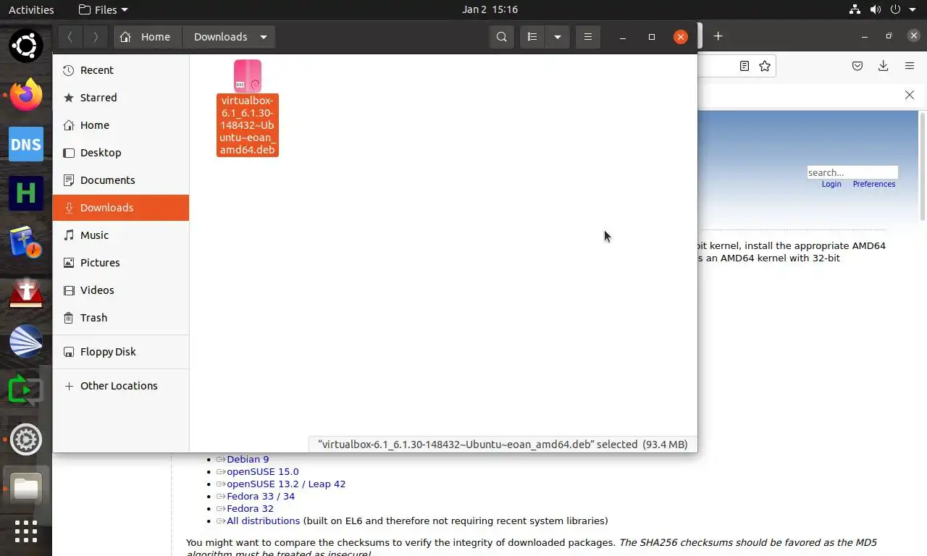Select Recent in sidebar

(121, 70)
